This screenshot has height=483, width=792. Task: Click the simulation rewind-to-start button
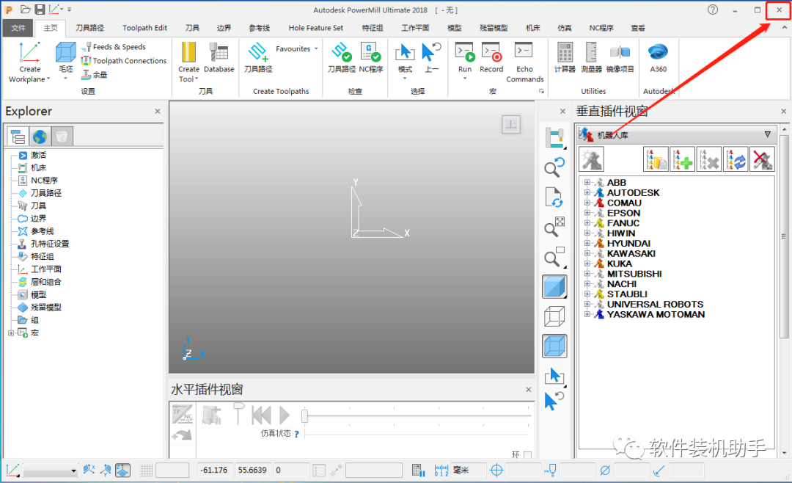[x=262, y=415]
